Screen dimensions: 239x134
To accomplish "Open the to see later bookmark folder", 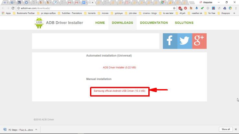I will click(166, 13).
